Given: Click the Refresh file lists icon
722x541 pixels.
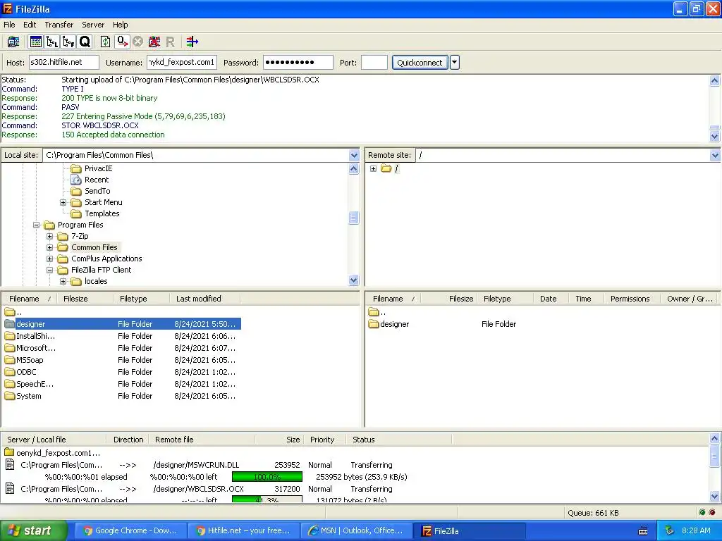Looking at the screenshot, I should (x=106, y=42).
